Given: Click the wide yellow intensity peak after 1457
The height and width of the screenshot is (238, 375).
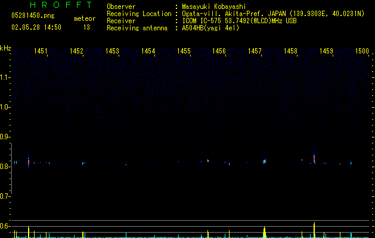Looking at the screenshot, I should coord(264,232).
